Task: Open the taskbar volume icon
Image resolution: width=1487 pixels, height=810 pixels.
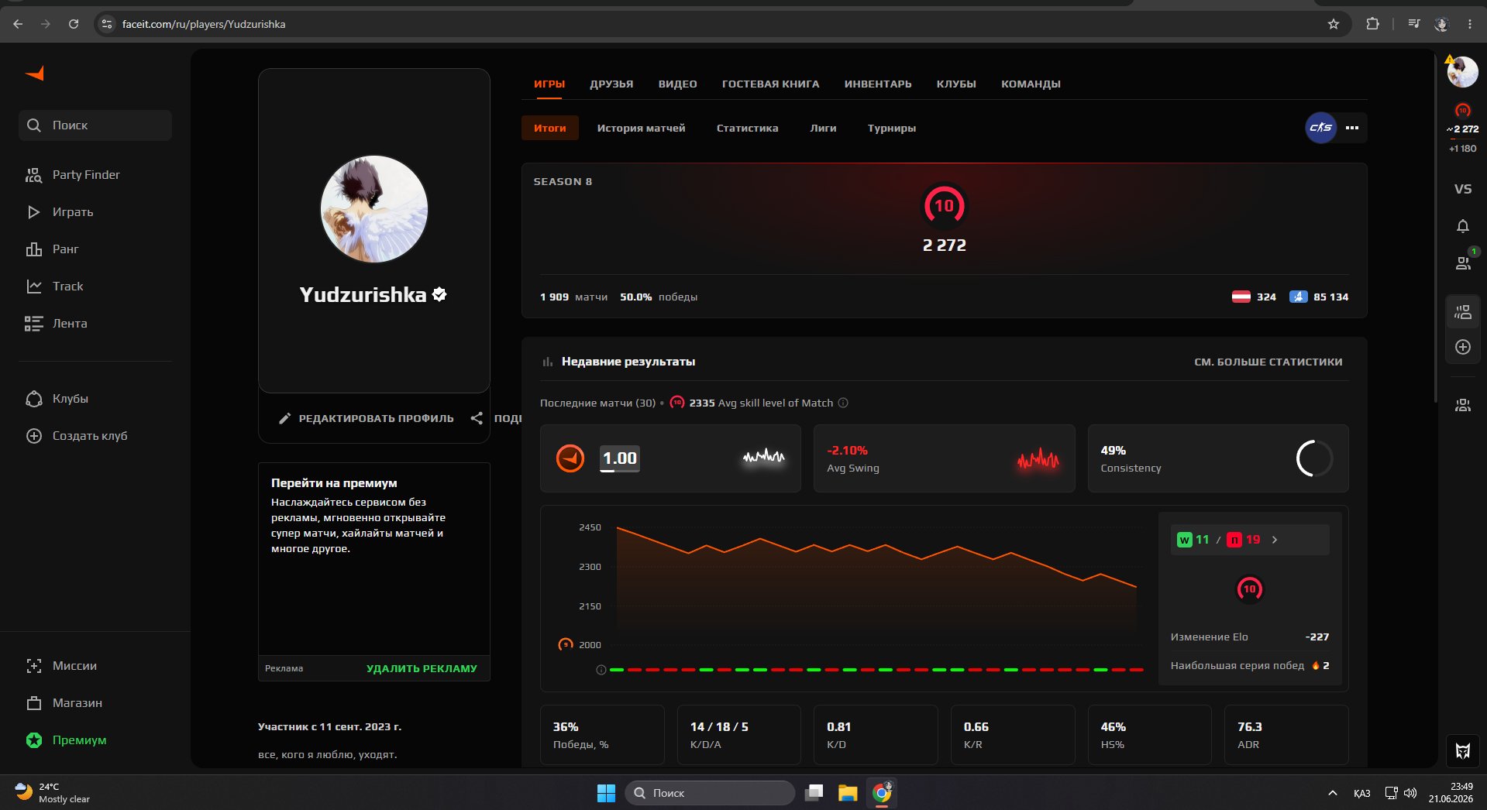Action: point(1410,793)
